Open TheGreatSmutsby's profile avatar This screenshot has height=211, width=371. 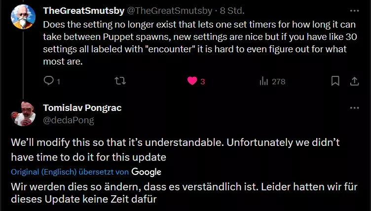tap(23, 17)
